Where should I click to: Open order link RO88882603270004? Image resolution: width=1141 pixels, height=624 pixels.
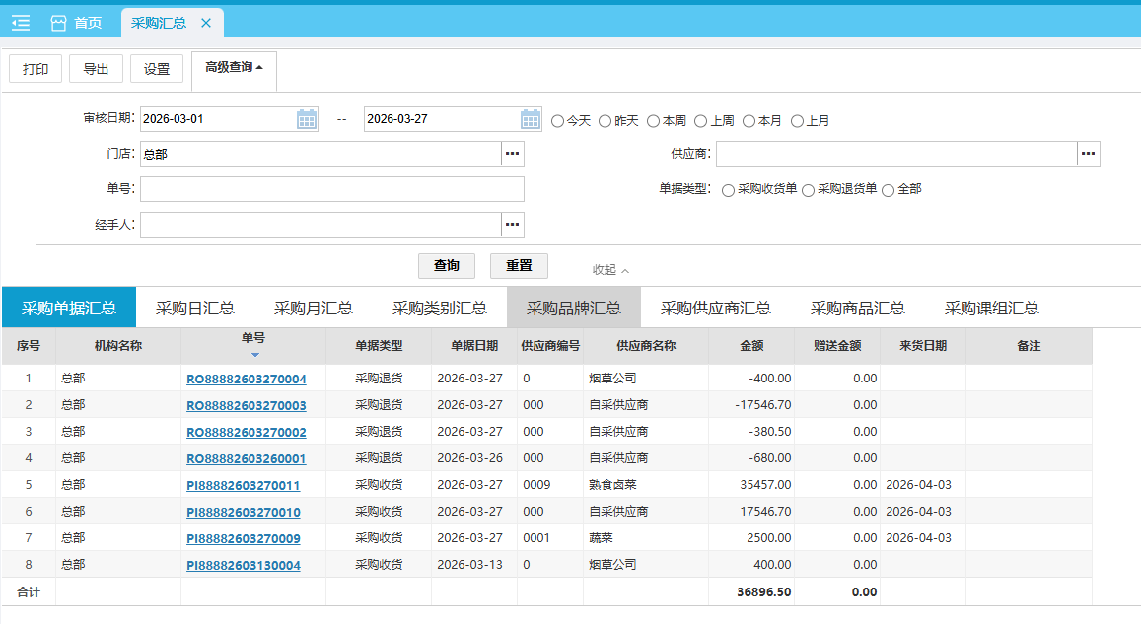[x=246, y=379]
